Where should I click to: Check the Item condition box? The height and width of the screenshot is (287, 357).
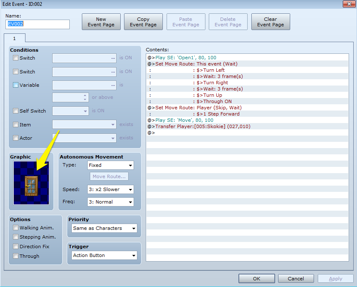(15, 125)
